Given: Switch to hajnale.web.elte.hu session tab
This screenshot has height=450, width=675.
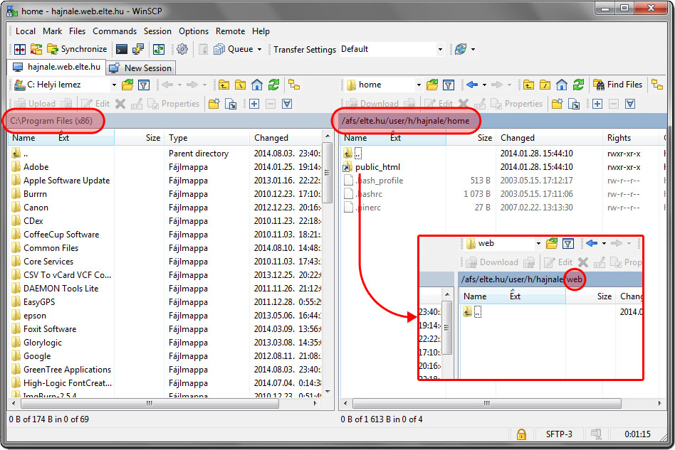Looking at the screenshot, I should [x=57, y=67].
